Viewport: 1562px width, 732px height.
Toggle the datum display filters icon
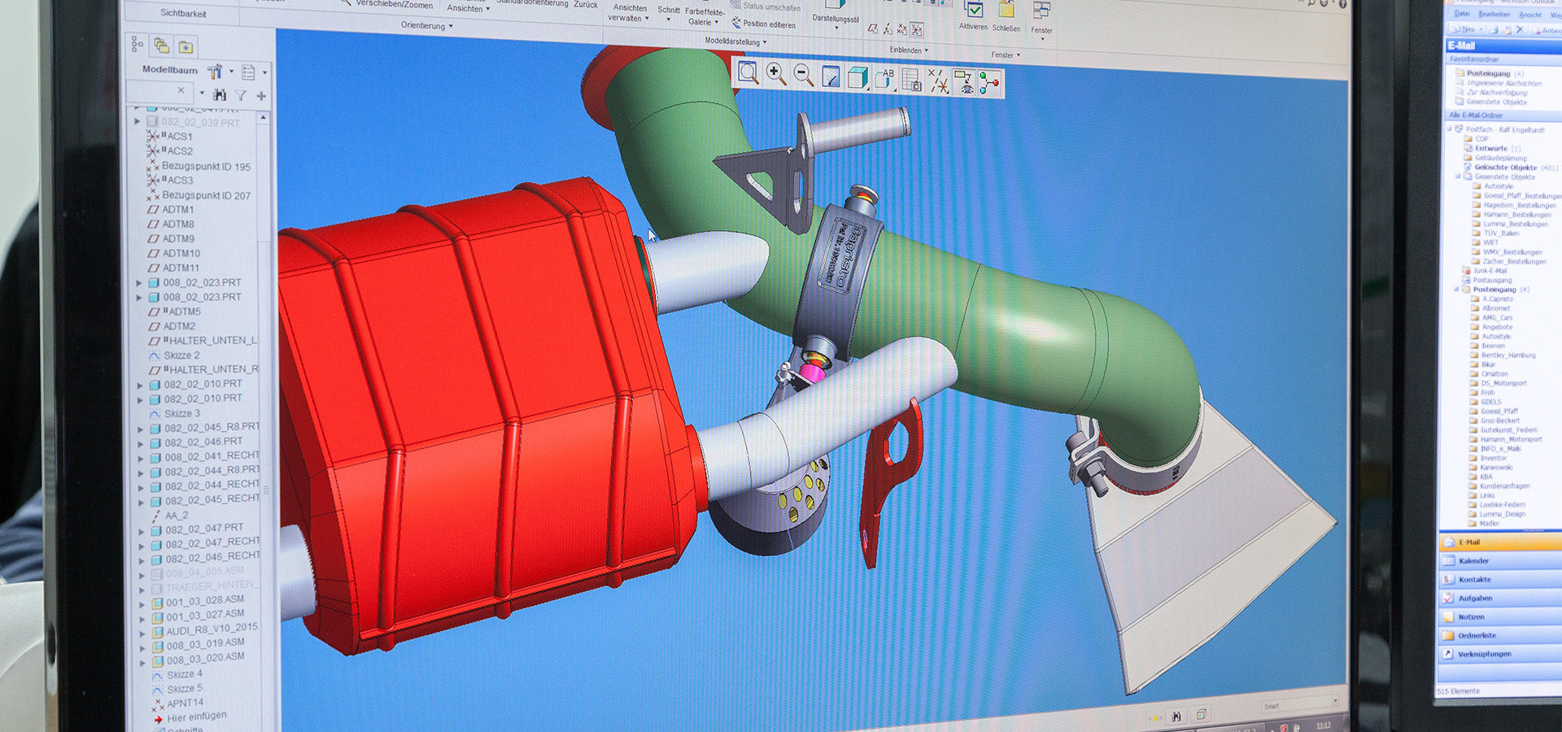[x=938, y=81]
